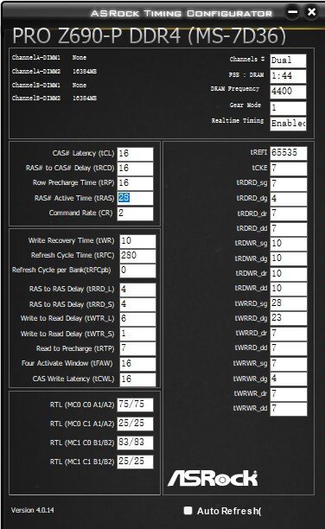
Task: Click the tCKE value field
Action: coord(289,168)
